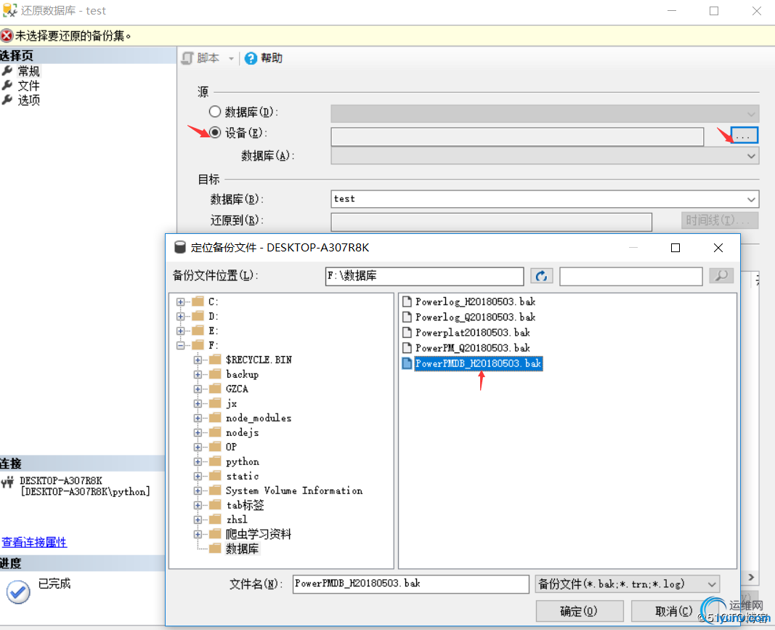This screenshot has height=630, width=775.
Task: Select System Volume Information folder
Action: pyautogui.click(x=294, y=490)
